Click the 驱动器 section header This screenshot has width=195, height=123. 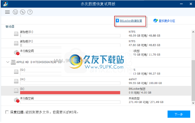pyautogui.click(x=10, y=27)
